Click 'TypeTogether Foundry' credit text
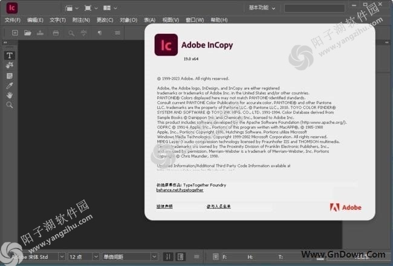This screenshot has width=393, height=266. (204, 185)
